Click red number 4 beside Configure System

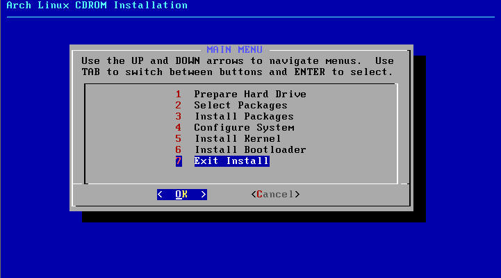(179, 127)
